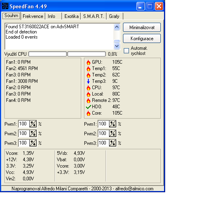Click the first CPU usage bar
Viewport: 199px width, 199px height.
(x=47, y=54)
